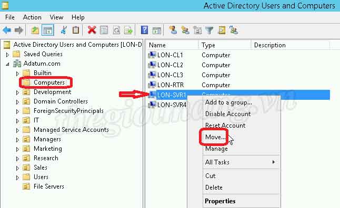Viewport: 340px width, 208px height.
Task: Choose Add to a group... option
Action: [228, 102]
